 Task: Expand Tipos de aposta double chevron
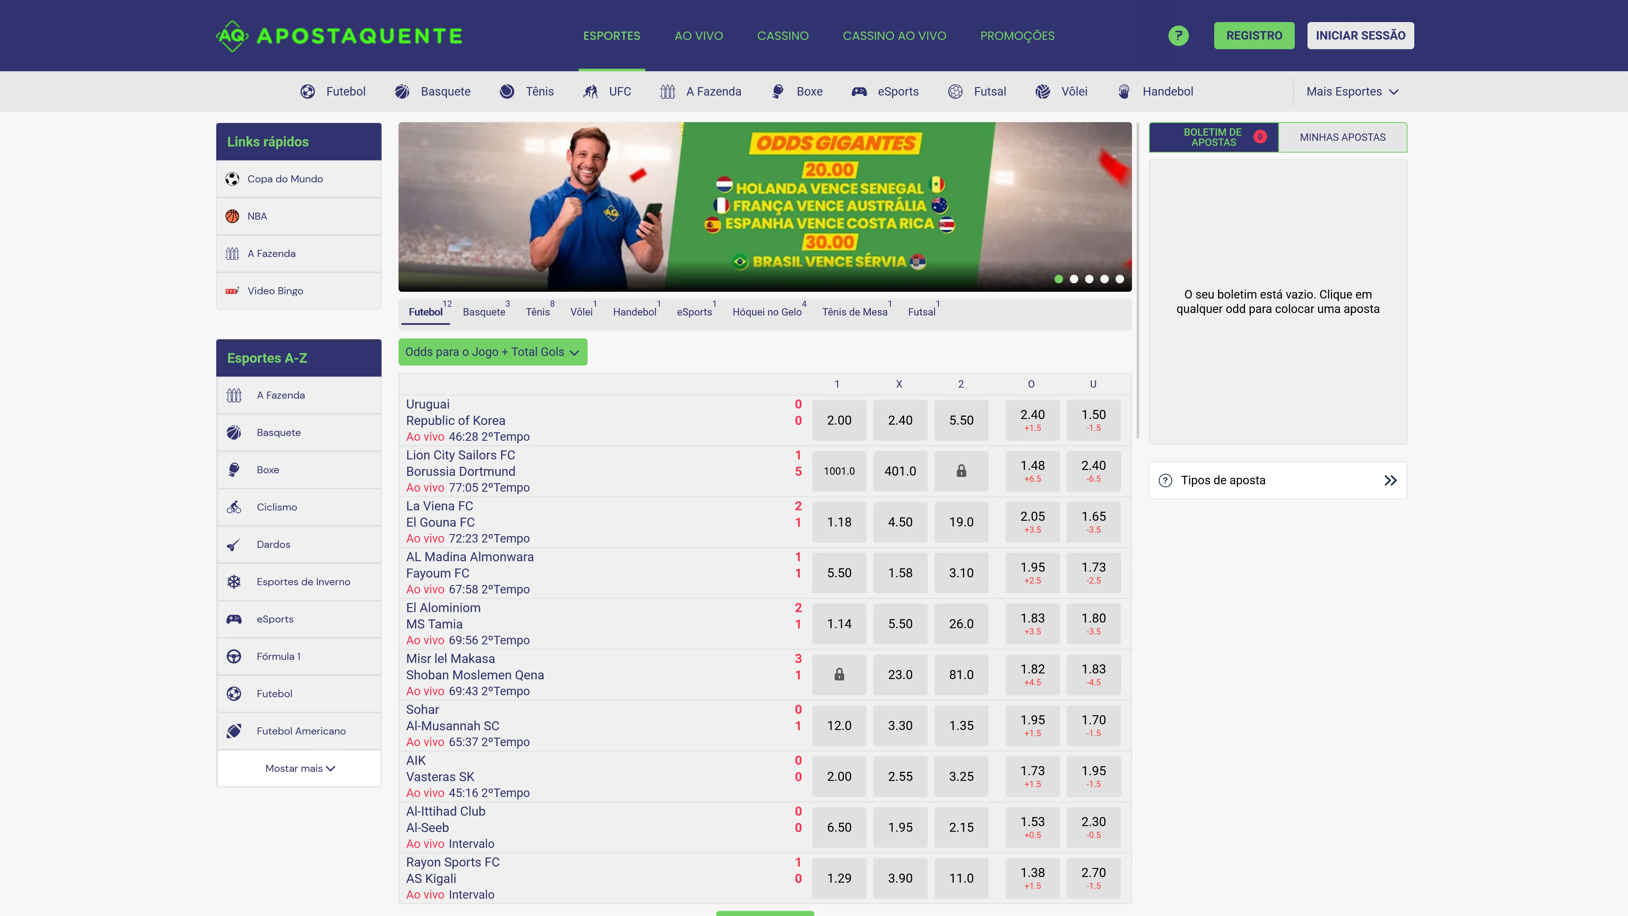point(1390,480)
